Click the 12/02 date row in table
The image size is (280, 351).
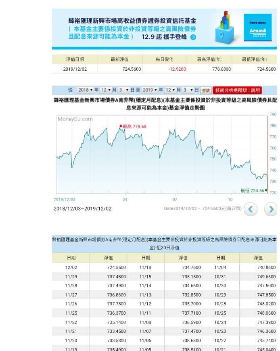pyautogui.click(x=71, y=267)
